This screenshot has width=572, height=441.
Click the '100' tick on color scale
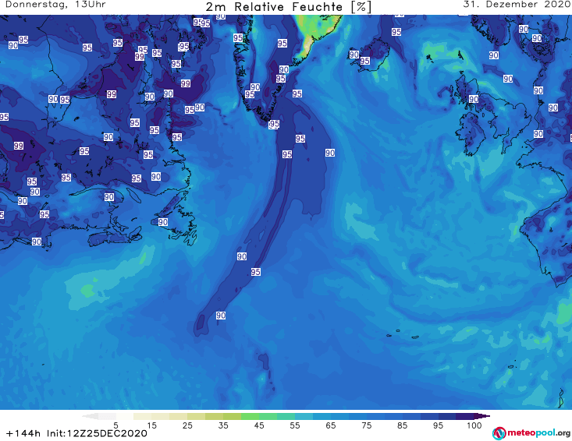coord(474,425)
